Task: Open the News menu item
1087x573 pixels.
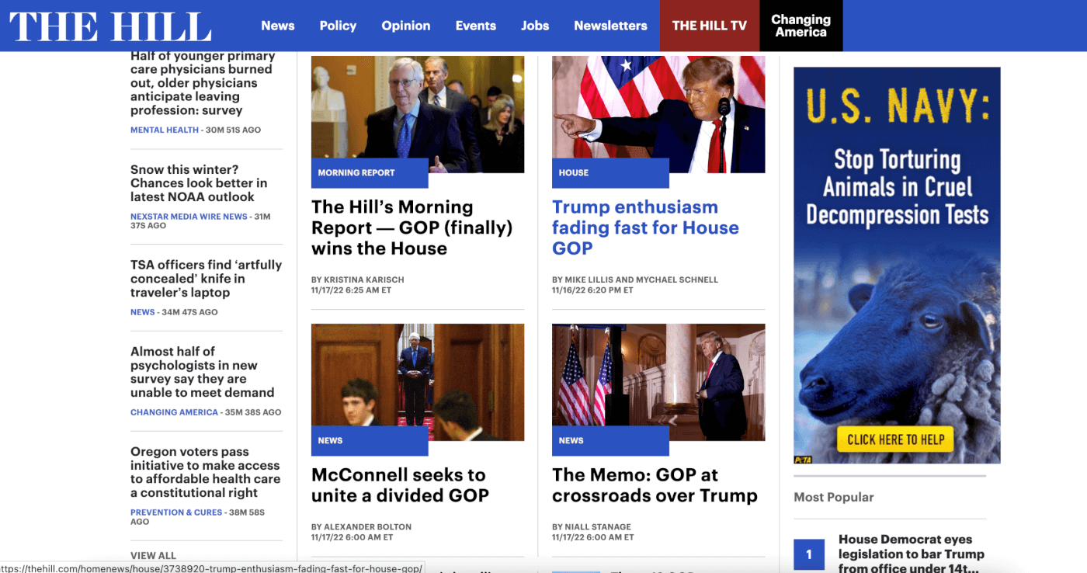Action: click(278, 26)
